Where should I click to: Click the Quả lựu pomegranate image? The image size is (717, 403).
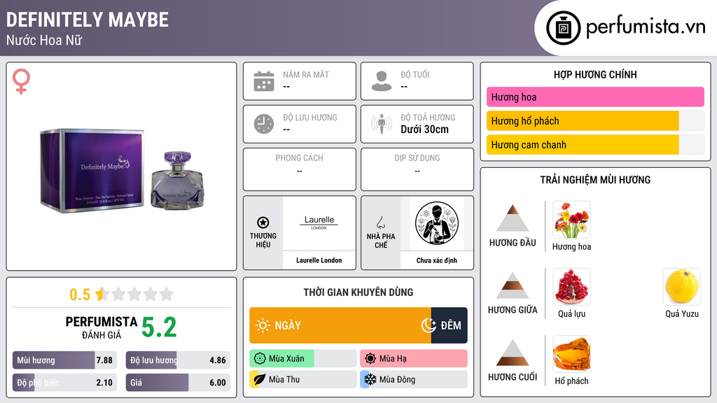(x=571, y=287)
